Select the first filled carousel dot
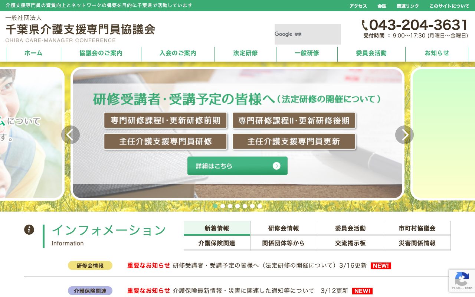The height and width of the screenshot is (297, 475). pyautogui.click(x=215, y=206)
